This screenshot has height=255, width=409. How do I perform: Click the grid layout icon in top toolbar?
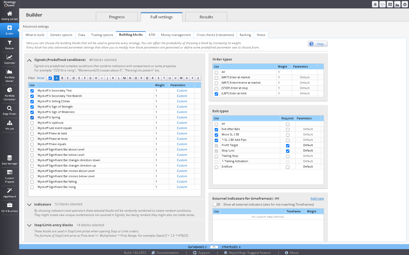(390, 4)
